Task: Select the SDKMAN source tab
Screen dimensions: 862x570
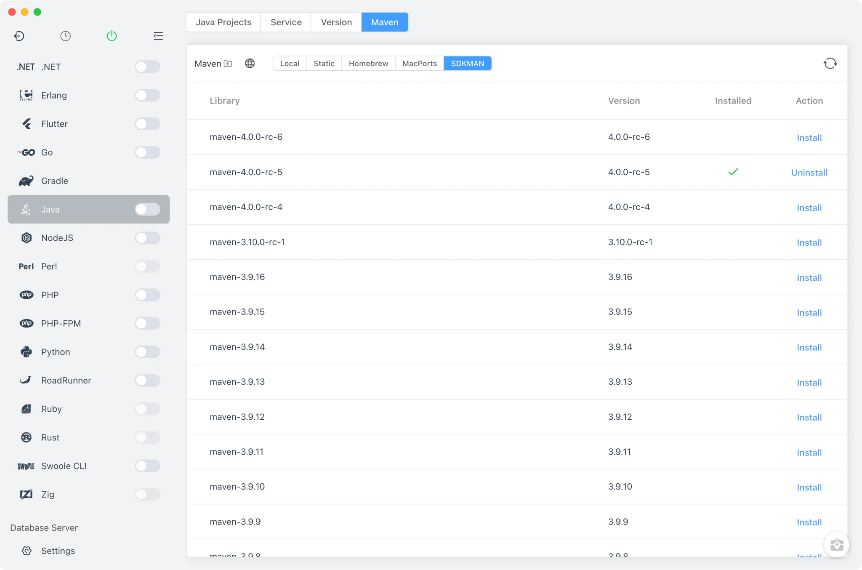Action: click(468, 64)
